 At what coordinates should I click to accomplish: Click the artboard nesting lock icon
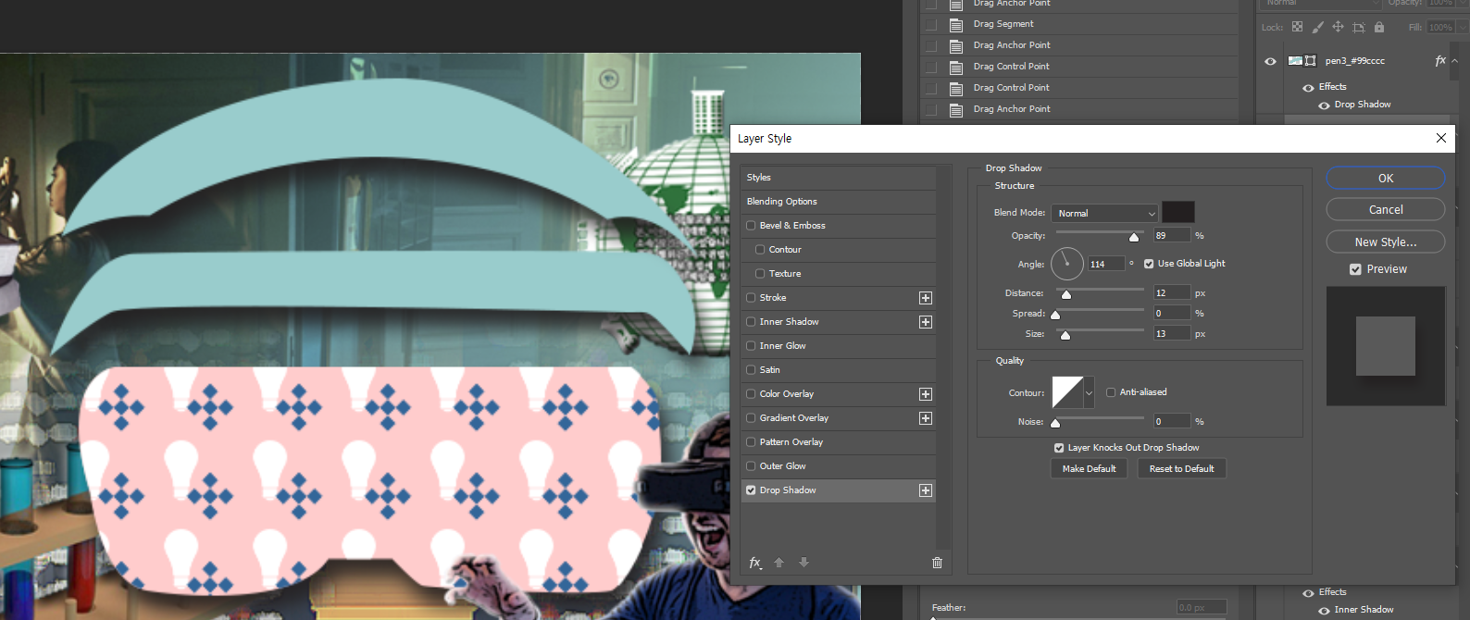pos(1358,27)
